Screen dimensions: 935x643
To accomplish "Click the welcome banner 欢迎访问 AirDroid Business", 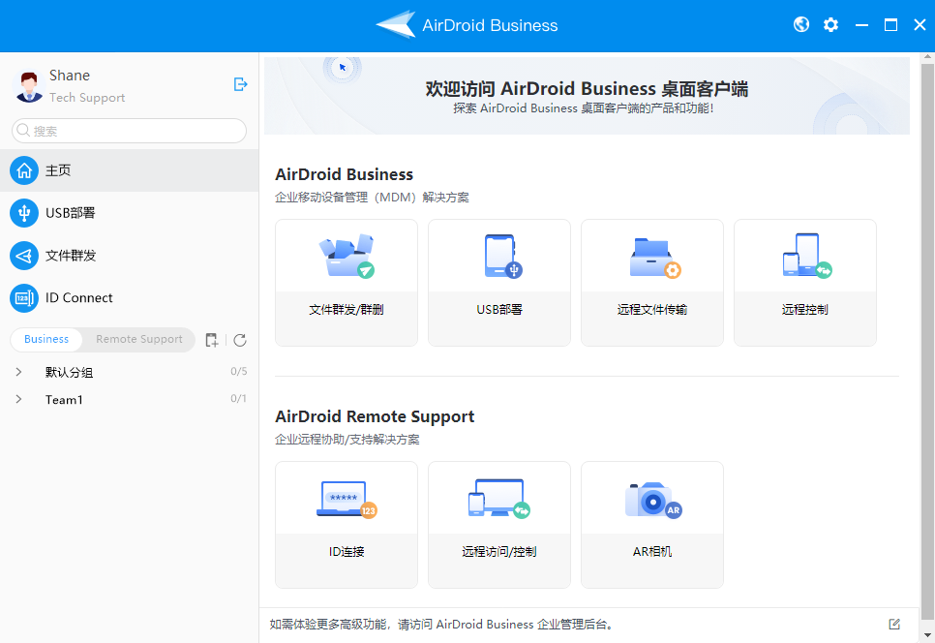I will coord(587,96).
